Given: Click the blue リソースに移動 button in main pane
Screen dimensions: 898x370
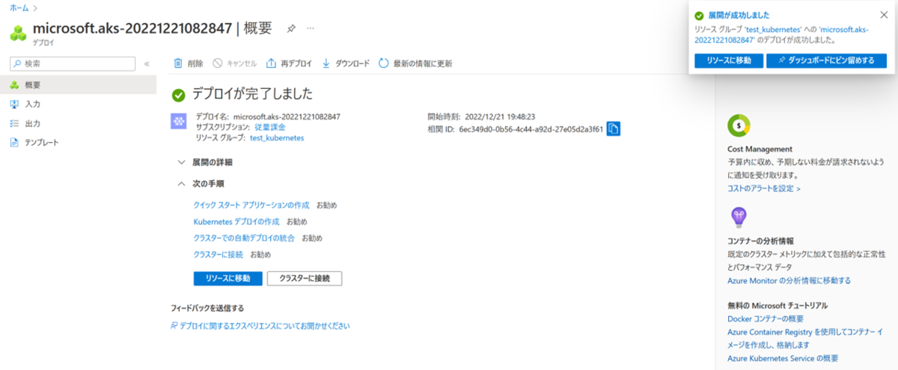Looking at the screenshot, I should tap(227, 278).
